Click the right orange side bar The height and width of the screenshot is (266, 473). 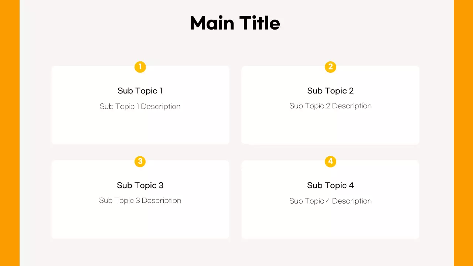pos(463,133)
